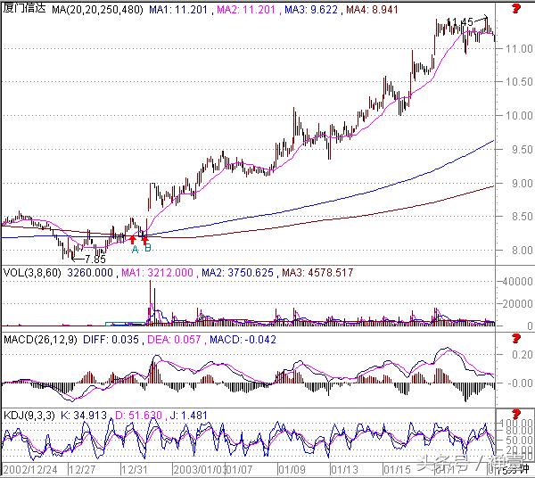This screenshot has height=478, width=535.
Task: Click the red arrow marker above label A
Action: click(133, 238)
